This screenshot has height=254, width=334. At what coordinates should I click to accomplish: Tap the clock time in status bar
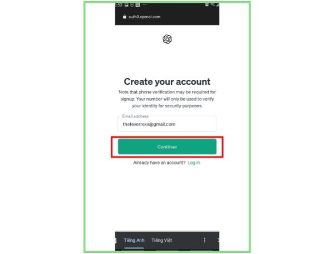[119, 4]
